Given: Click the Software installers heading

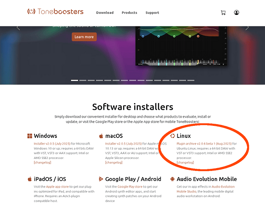Looking at the screenshot, I should 132,107.
